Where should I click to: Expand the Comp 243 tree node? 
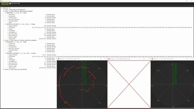[x=4, y=69]
